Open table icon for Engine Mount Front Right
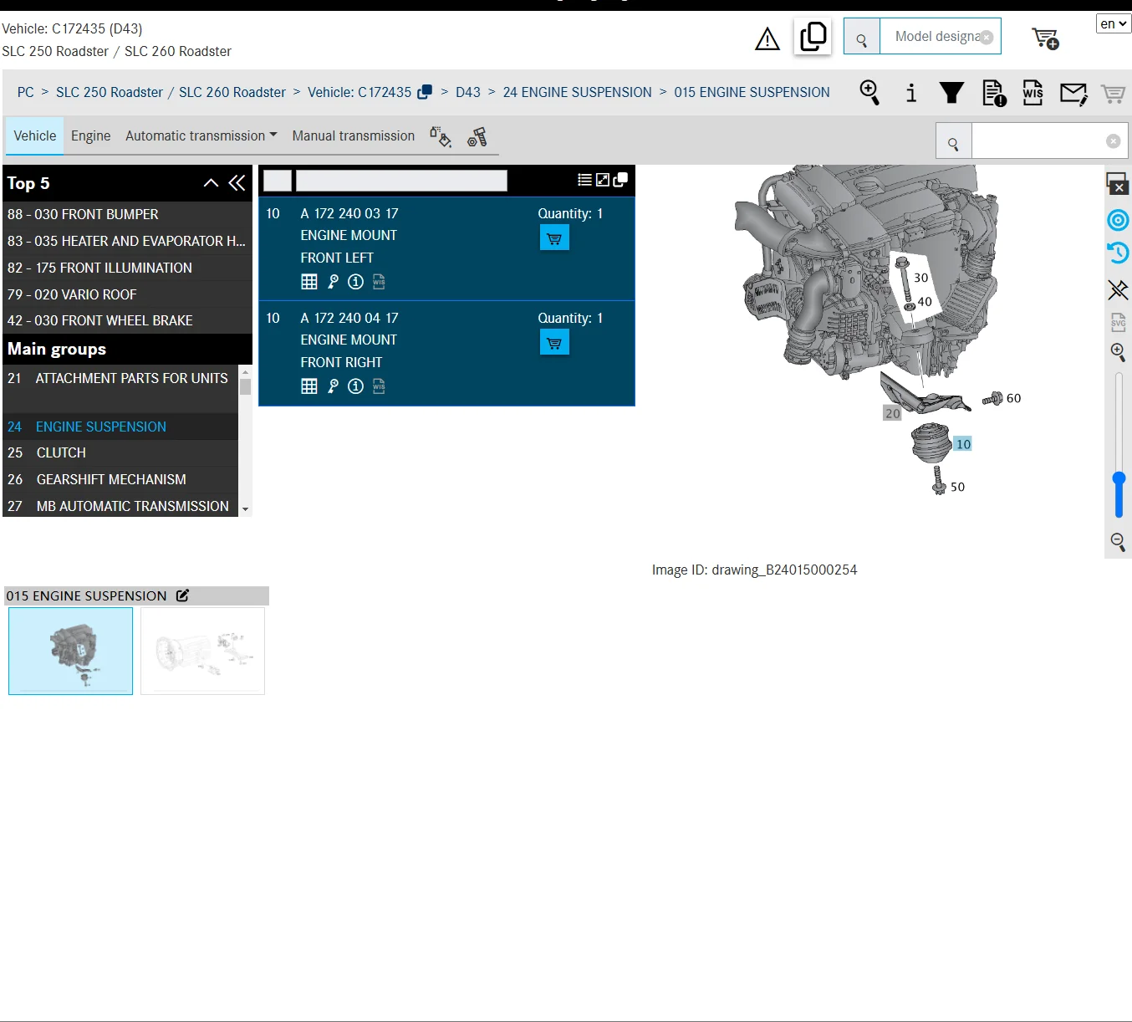 pos(309,386)
